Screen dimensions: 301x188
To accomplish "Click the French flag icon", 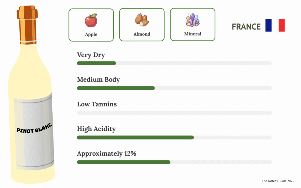I will coord(275,25).
